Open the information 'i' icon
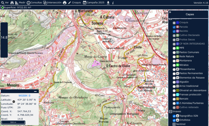The width and height of the screenshot is (209, 126). [x=113, y=3]
